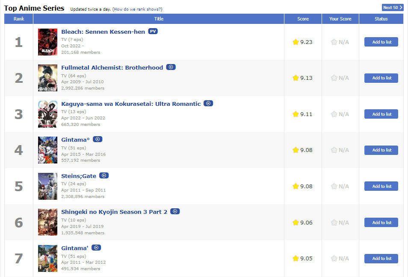
Task: Go to Next 50 ranked anime
Action: point(392,8)
